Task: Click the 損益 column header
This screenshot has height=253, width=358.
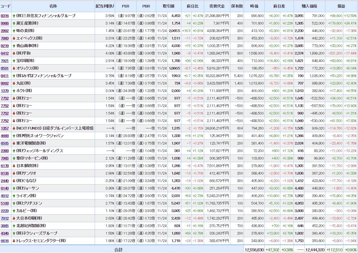Action: 341,6
